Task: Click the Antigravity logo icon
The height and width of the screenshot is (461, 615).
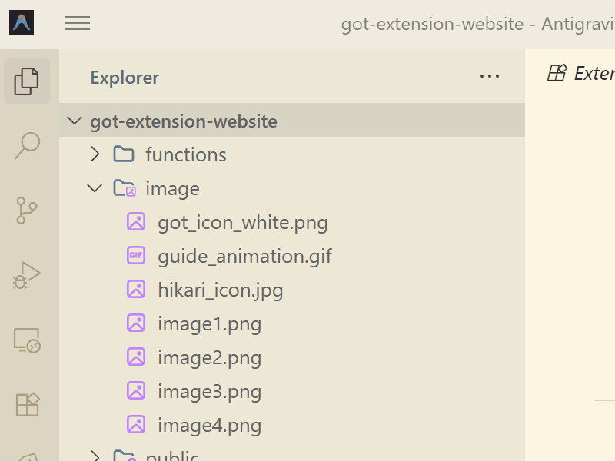Action: coord(22,22)
